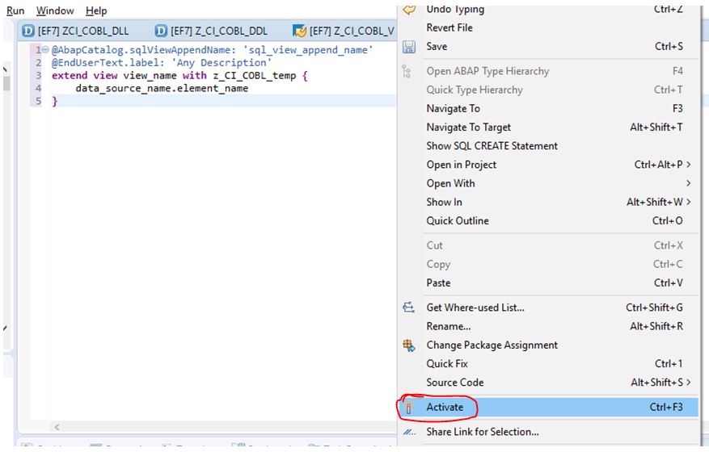Open the Window menu
Viewport: 709px width, 452px height.
coord(55,10)
